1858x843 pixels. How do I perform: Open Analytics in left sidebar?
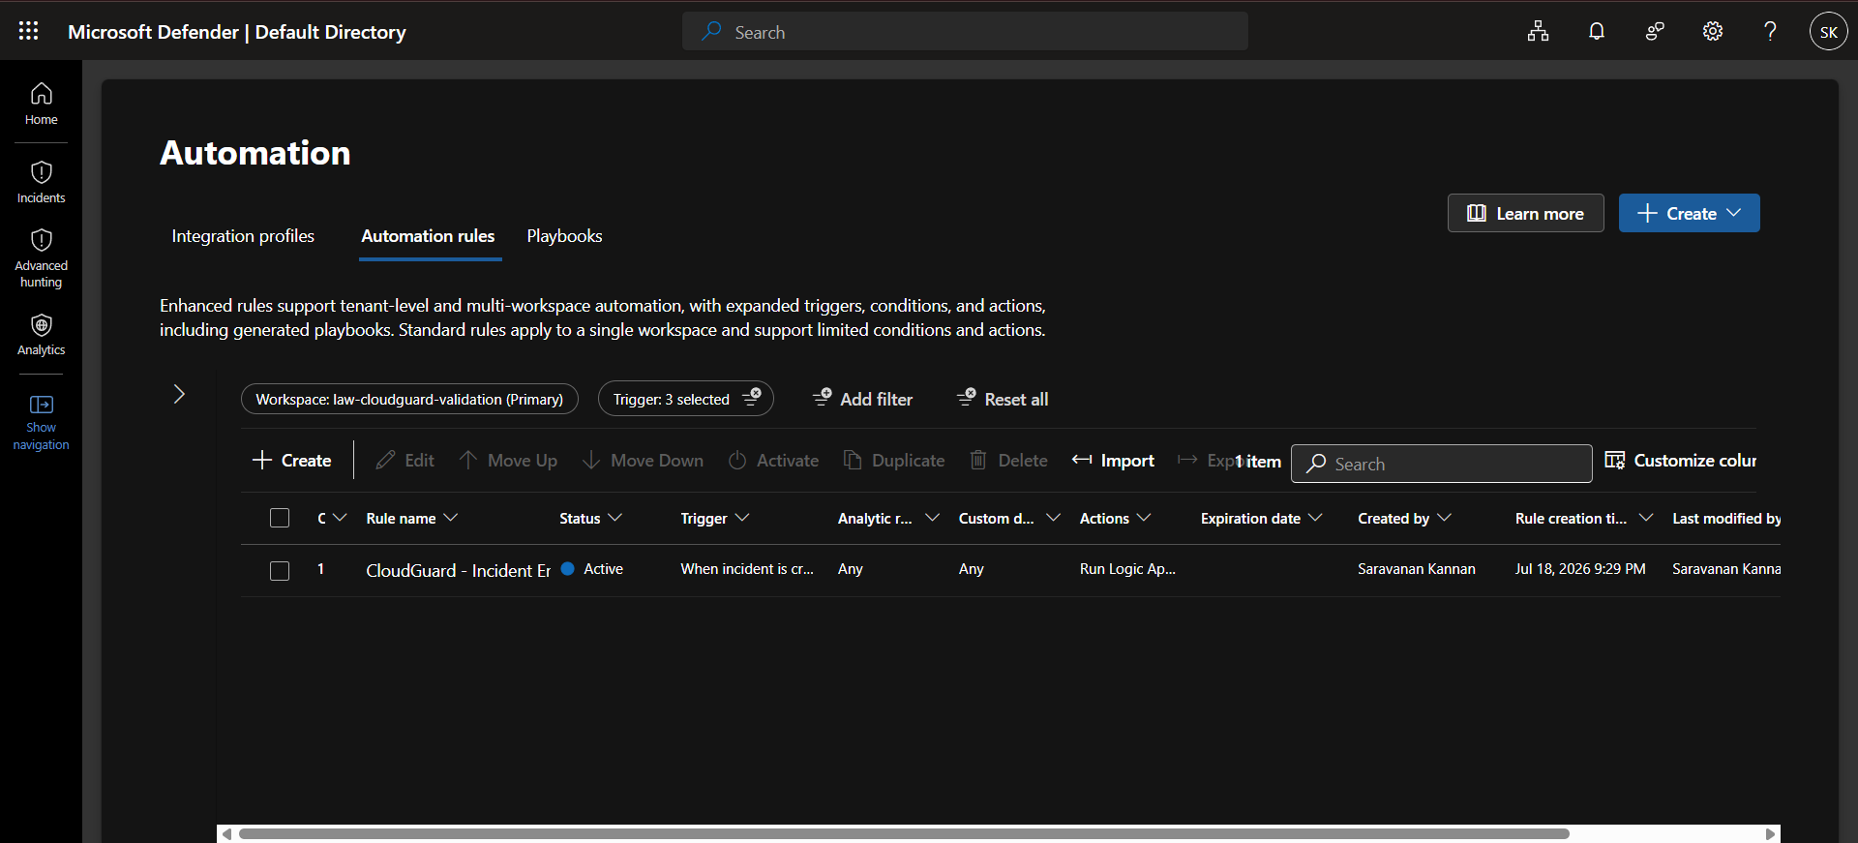coord(41,335)
